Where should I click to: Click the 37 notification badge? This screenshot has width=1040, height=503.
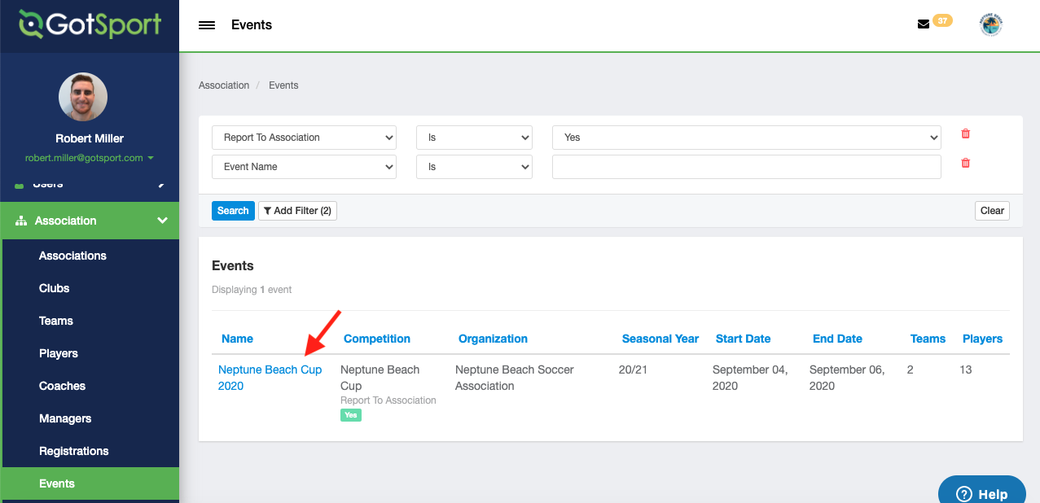942,21
